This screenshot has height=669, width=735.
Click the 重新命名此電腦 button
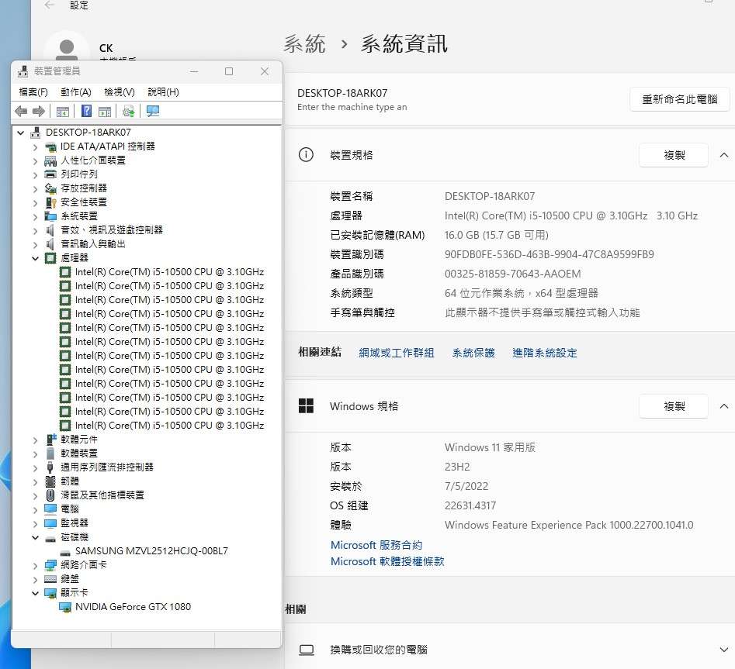click(679, 99)
